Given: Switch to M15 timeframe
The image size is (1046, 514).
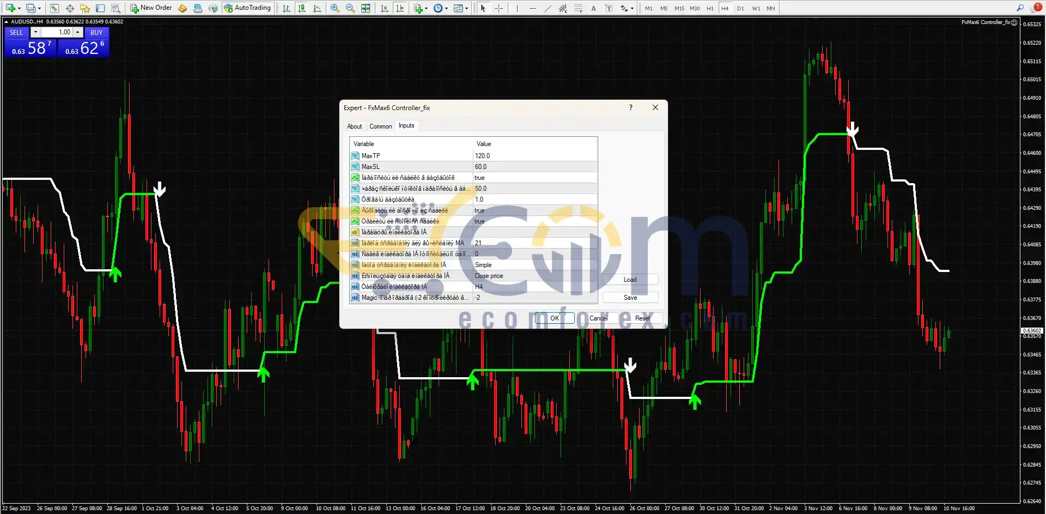Looking at the screenshot, I should click(679, 8).
